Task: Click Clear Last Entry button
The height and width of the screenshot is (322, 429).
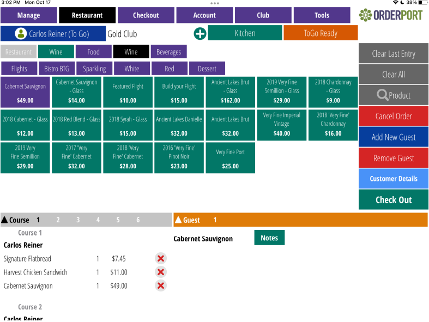Action: click(394, 53)
